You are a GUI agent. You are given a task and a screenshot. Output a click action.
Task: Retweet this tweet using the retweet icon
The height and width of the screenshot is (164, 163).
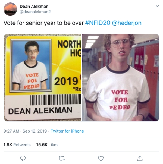point(62,158)
